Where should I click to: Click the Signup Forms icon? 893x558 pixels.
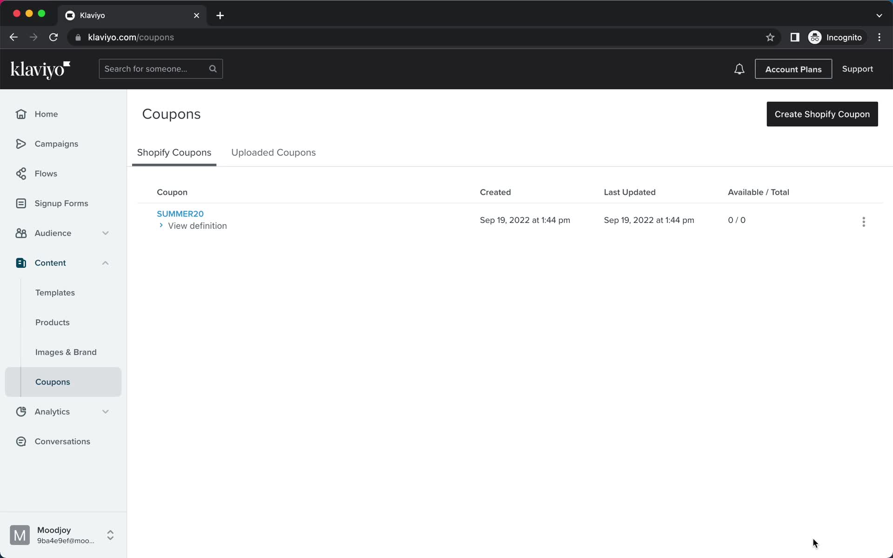point(21,203)
